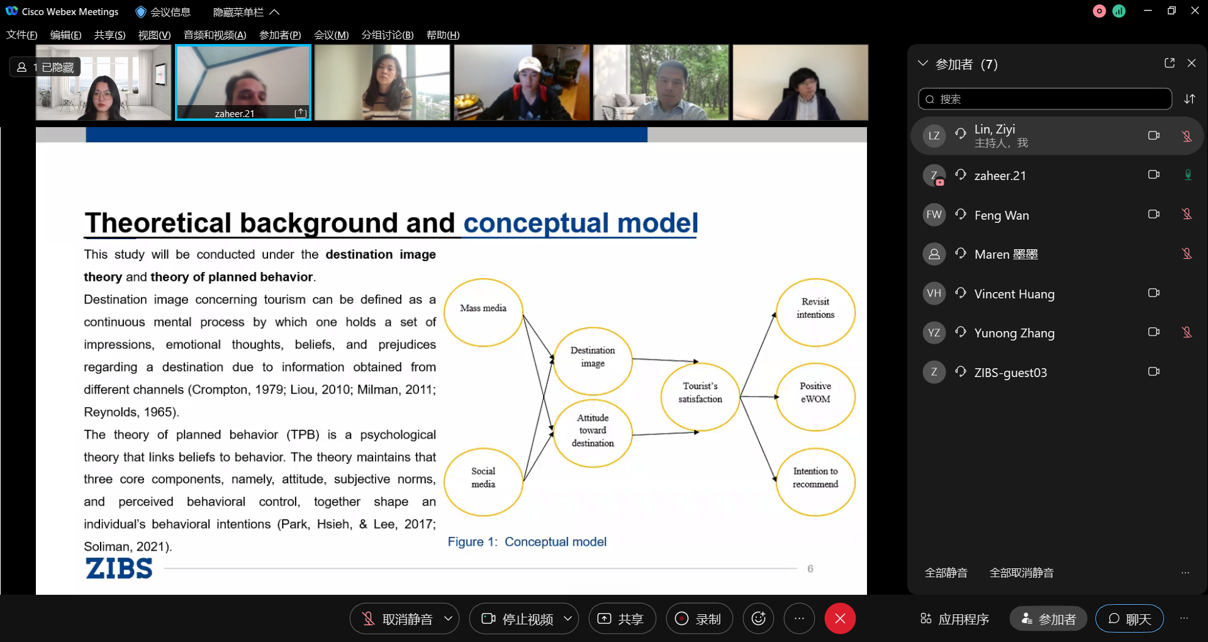Open more options in bottom toolbar

(799, 619)
